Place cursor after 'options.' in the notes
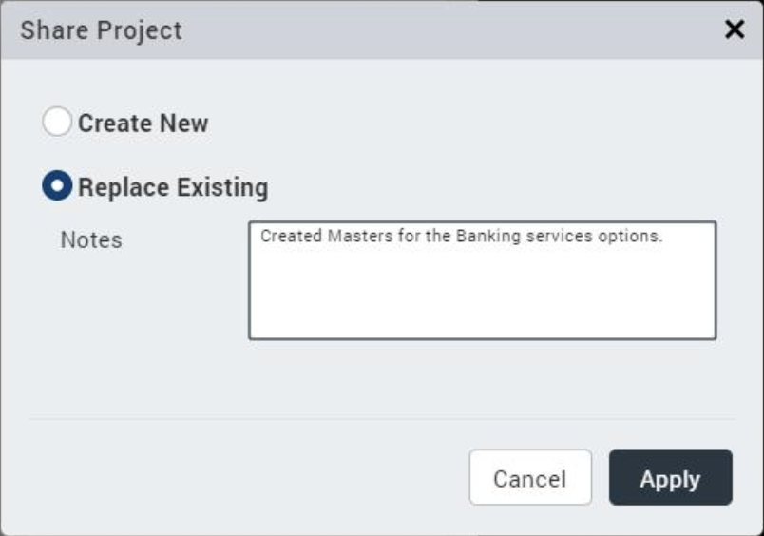Image resolution: width=764 pixels, height=536 pixels. tap(663, 237)
